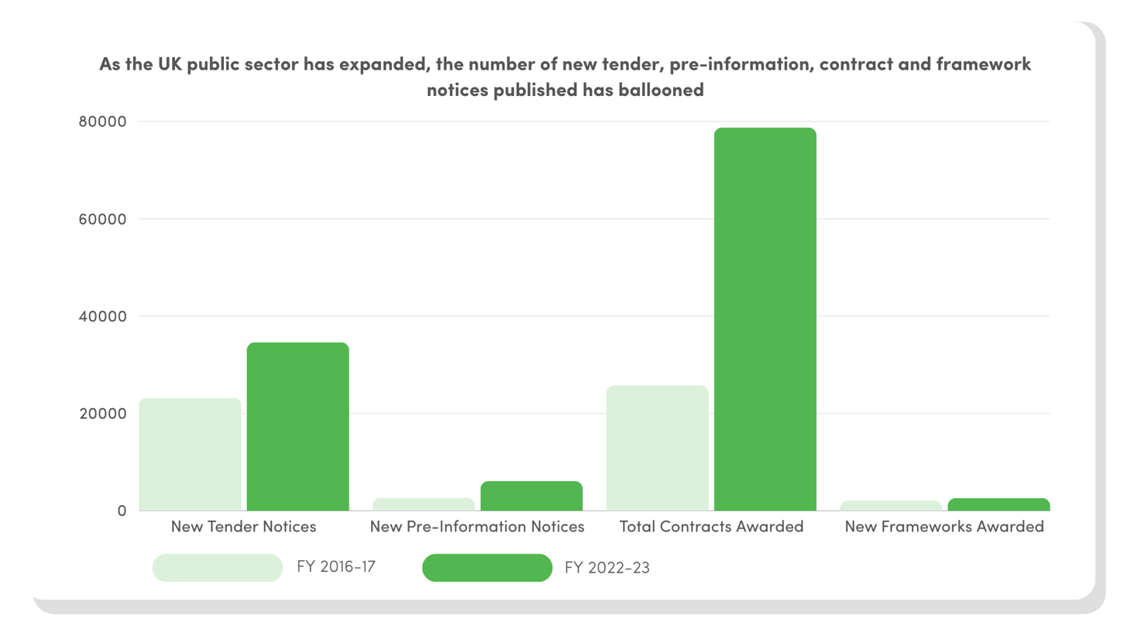1131x636 pixels.
Task: Click the FY 2016-17 New Frameworks Awarded bar
Action: (x=891, y=506)
